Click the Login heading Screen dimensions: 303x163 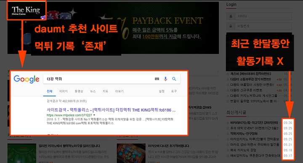pyautogui.click(x=231, y=5)
